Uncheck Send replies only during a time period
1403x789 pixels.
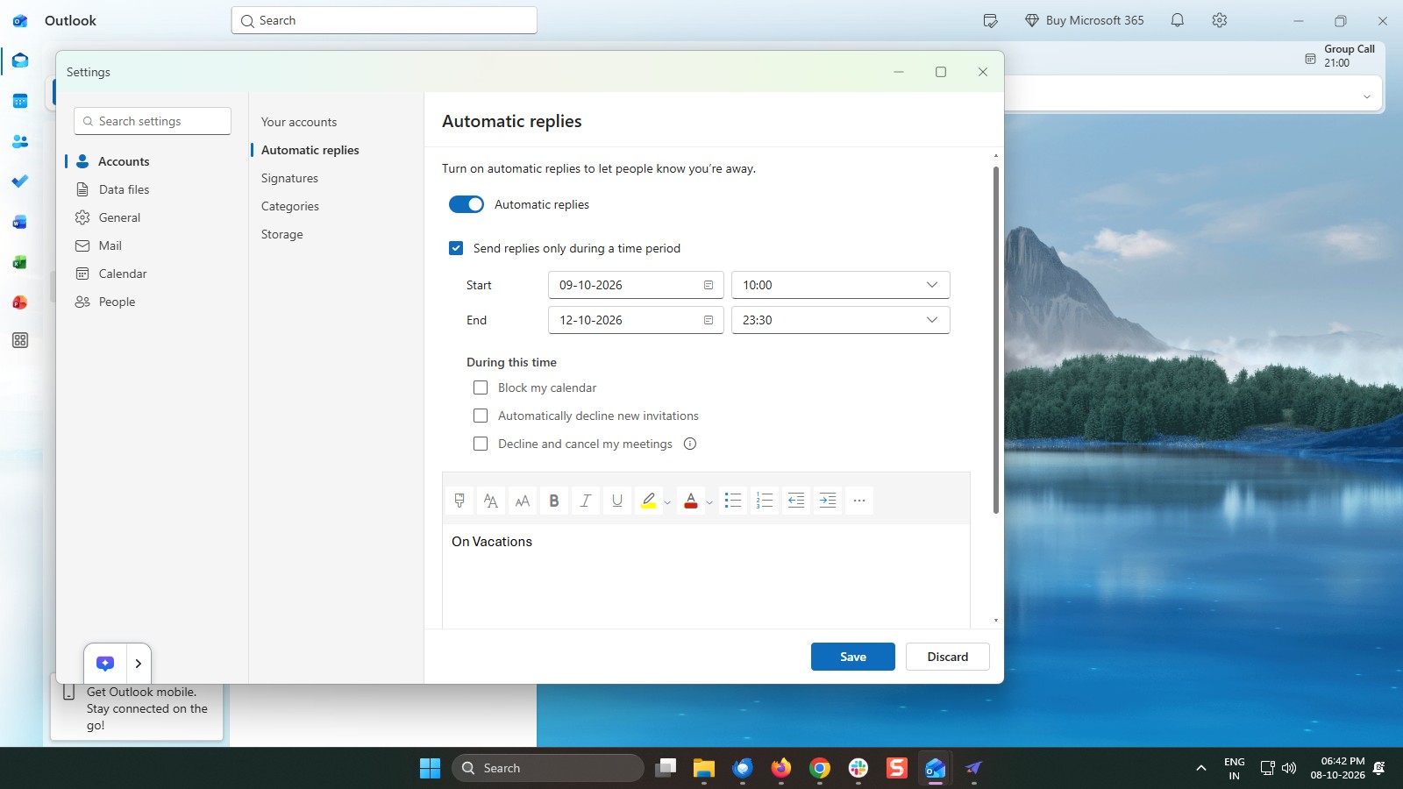pos(456,248)
